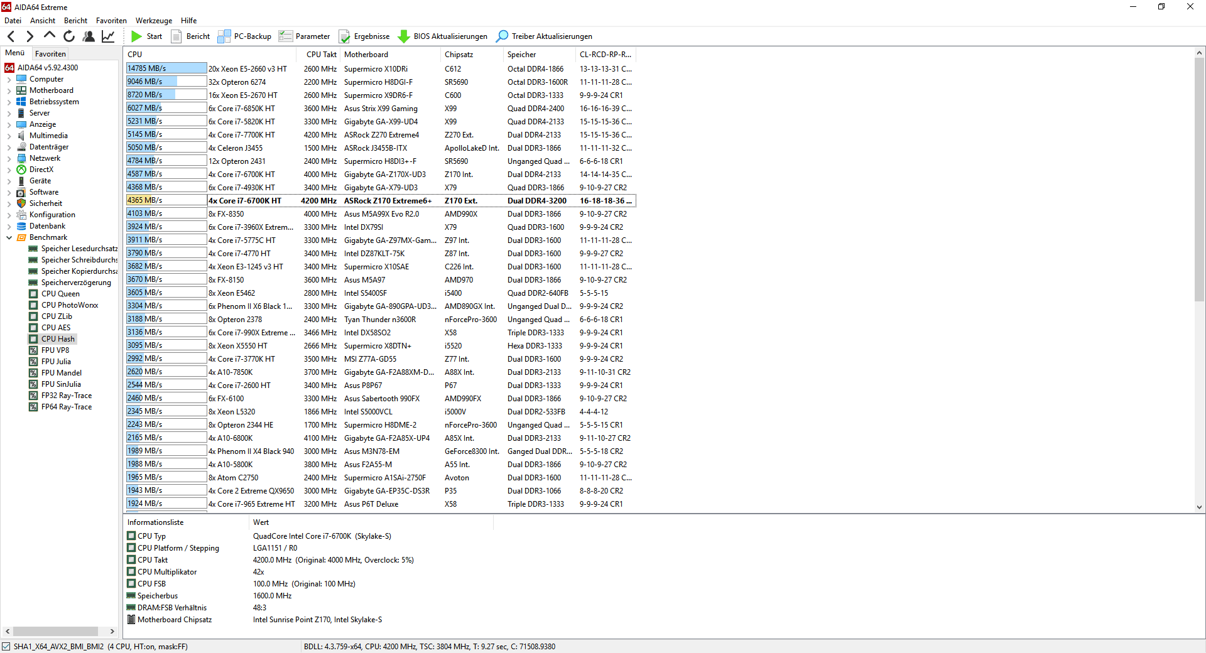Open PC-Backup from the toolbar

(244, 36)
